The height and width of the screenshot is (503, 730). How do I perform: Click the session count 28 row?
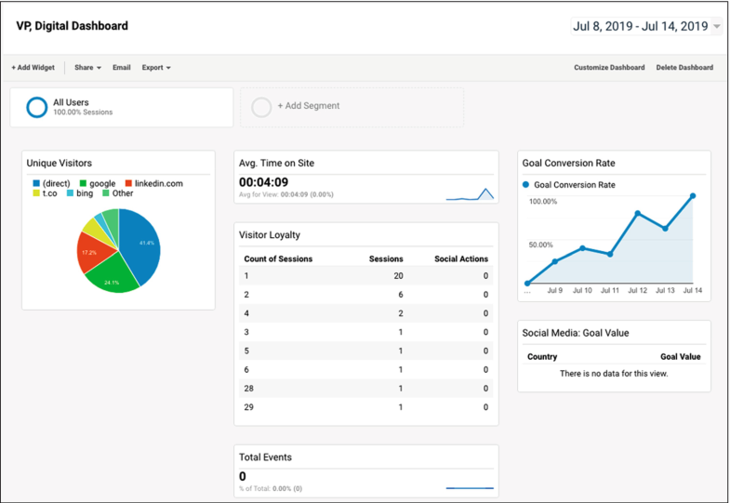[x=366, y=389]
